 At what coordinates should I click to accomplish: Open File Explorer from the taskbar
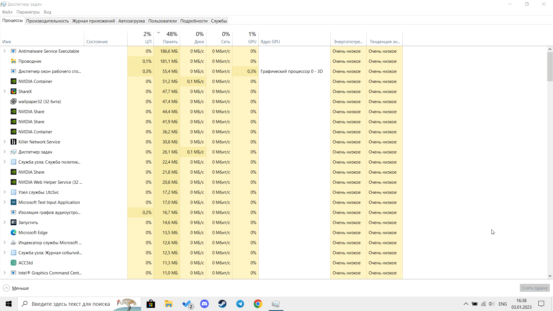168,304
